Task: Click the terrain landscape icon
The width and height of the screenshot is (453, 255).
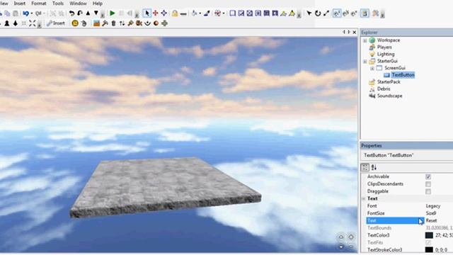Action: (96, 23)
